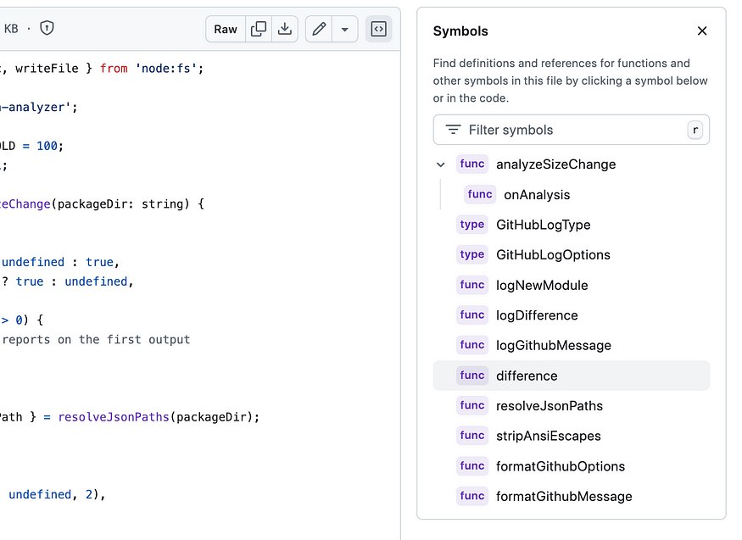The image size is (742, 540).
Task: Click 'reports on the first output' comment
Action: tap(96, 339)
